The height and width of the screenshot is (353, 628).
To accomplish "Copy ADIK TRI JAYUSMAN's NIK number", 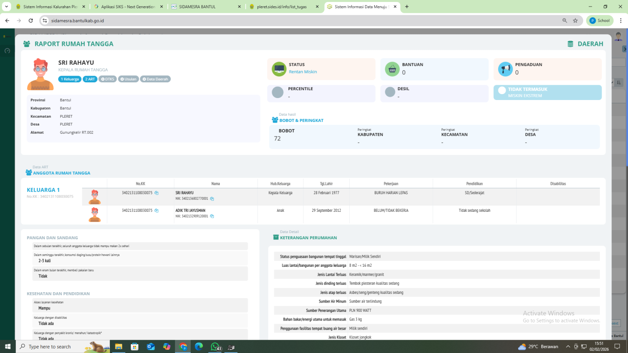I will point(212,216).
